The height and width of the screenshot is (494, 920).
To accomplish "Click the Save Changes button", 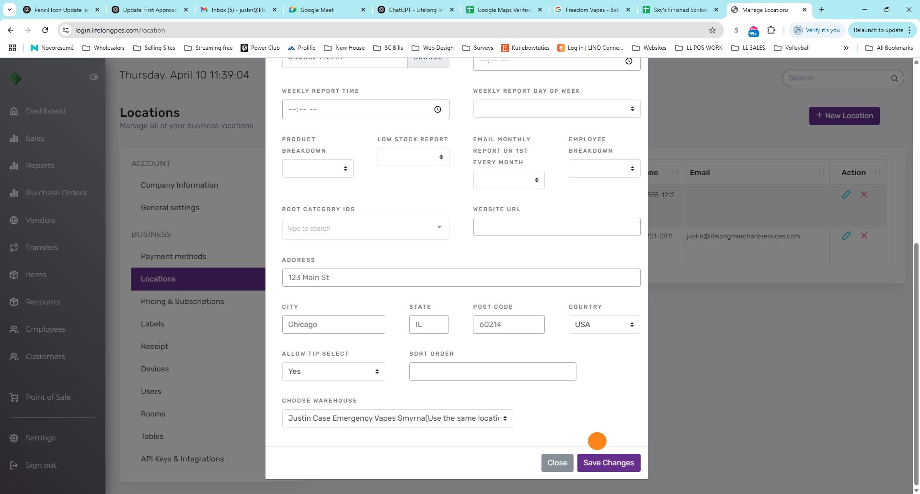I will click(x=609, y=463).
